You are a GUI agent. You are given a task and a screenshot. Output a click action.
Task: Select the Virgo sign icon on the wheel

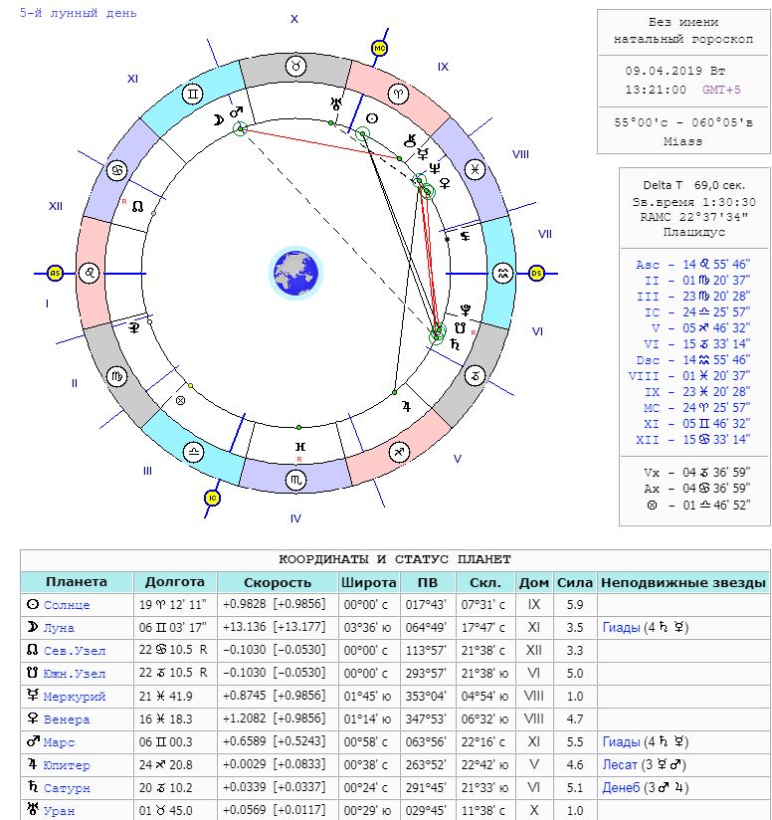[116, 376]
